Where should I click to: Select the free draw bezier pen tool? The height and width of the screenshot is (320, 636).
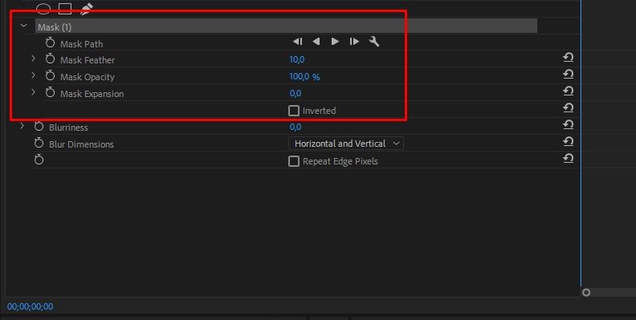click(87, 9)
